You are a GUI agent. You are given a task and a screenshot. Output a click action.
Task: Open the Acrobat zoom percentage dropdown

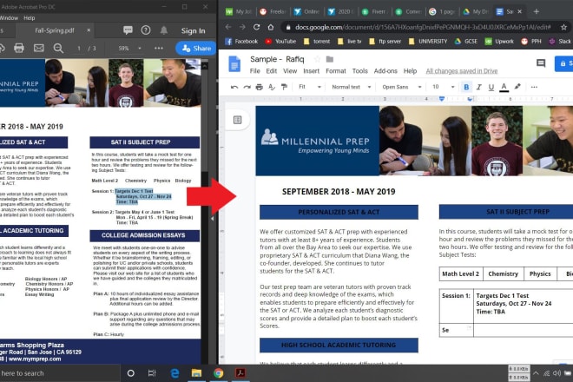140,49
